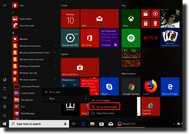Open the Calculator small tile
This screenshot has height=134, width=189.
[146, 23]
